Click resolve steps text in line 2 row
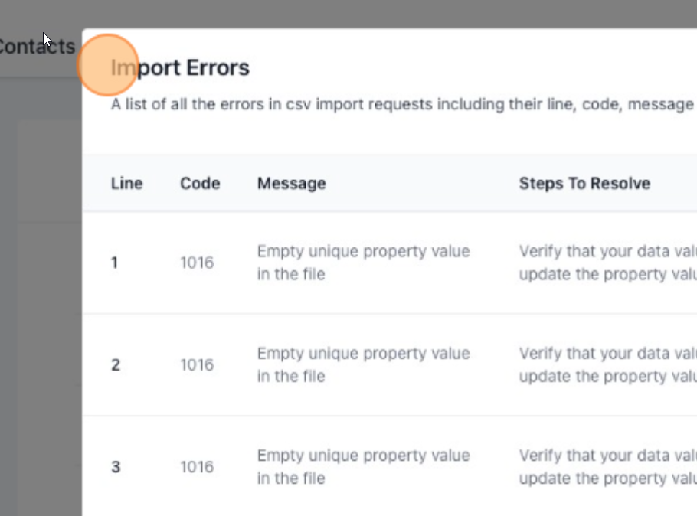 [x=607, y=365]
